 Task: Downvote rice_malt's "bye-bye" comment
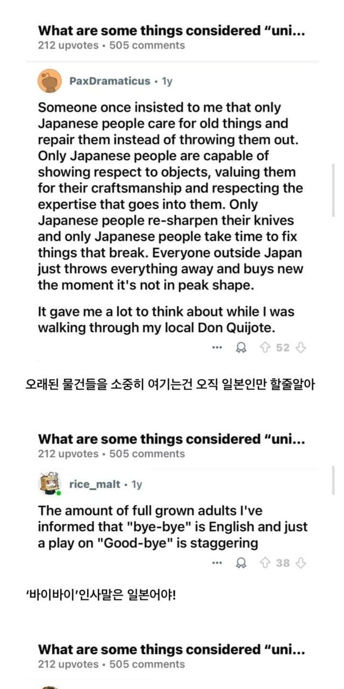[x=301, y=563]
